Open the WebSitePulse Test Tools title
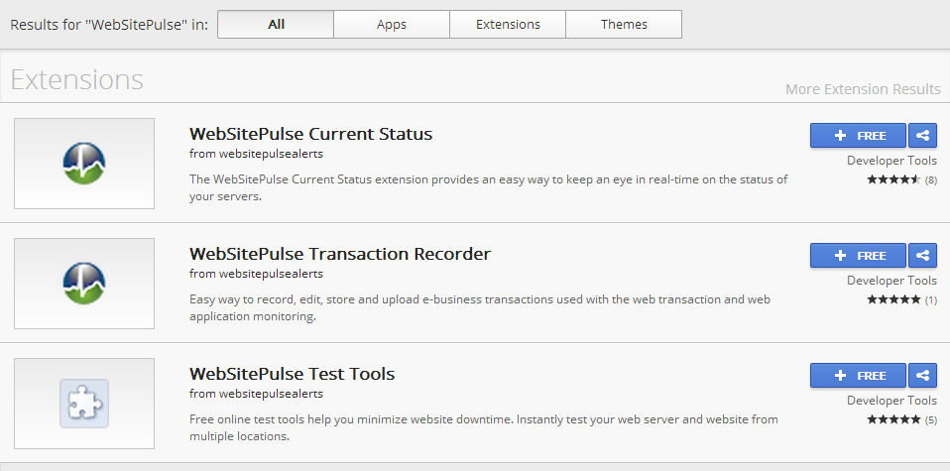 click(292, 374)
